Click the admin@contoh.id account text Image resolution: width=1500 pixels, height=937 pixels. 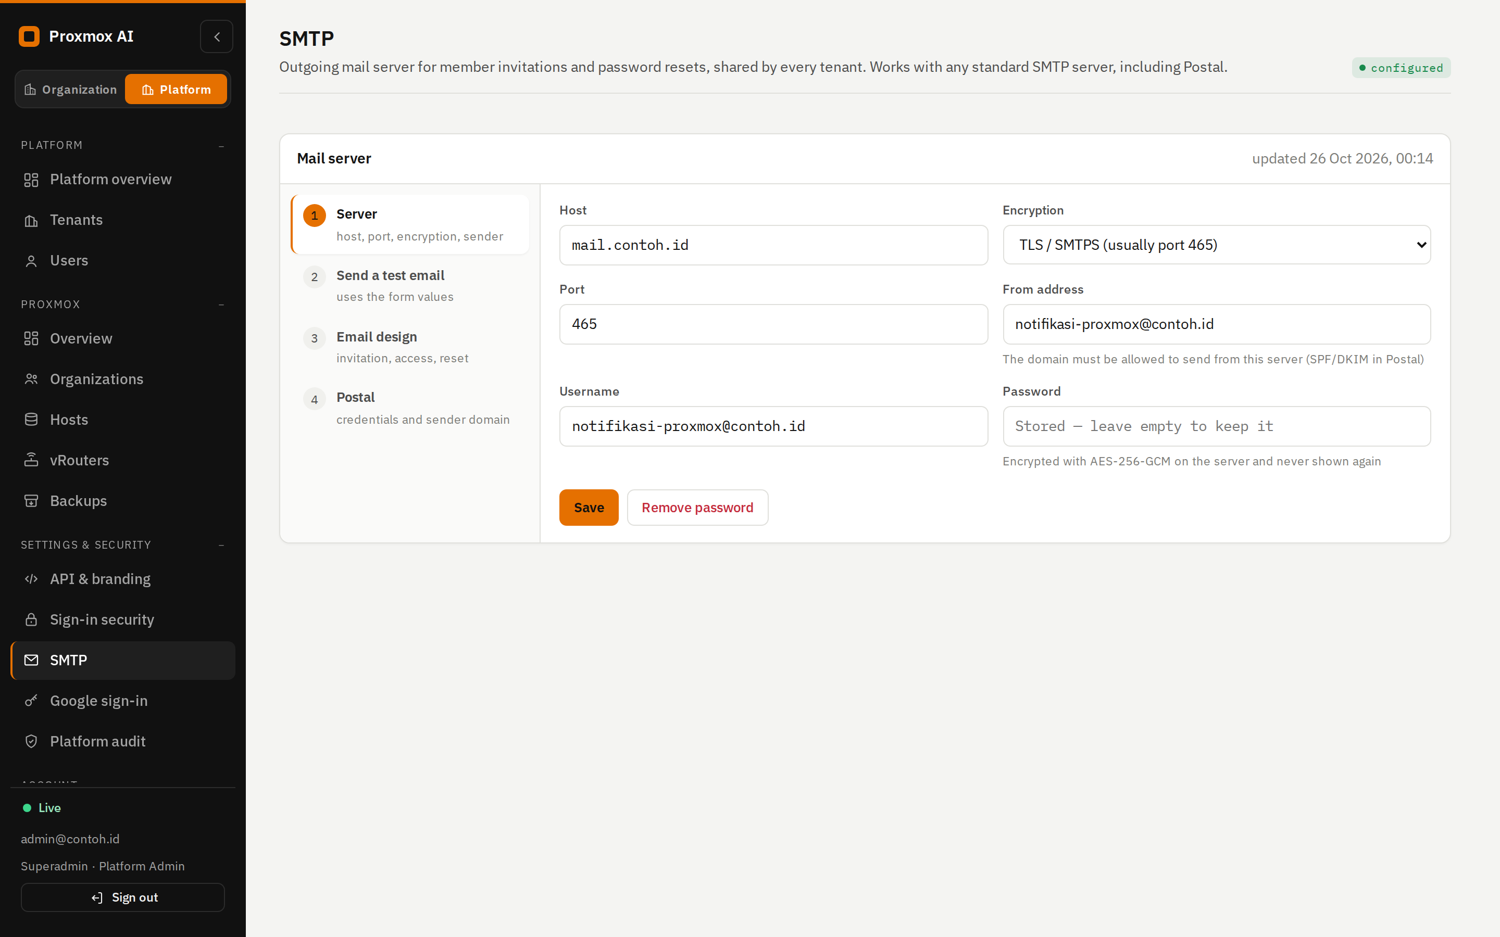[x=70, y=839]
